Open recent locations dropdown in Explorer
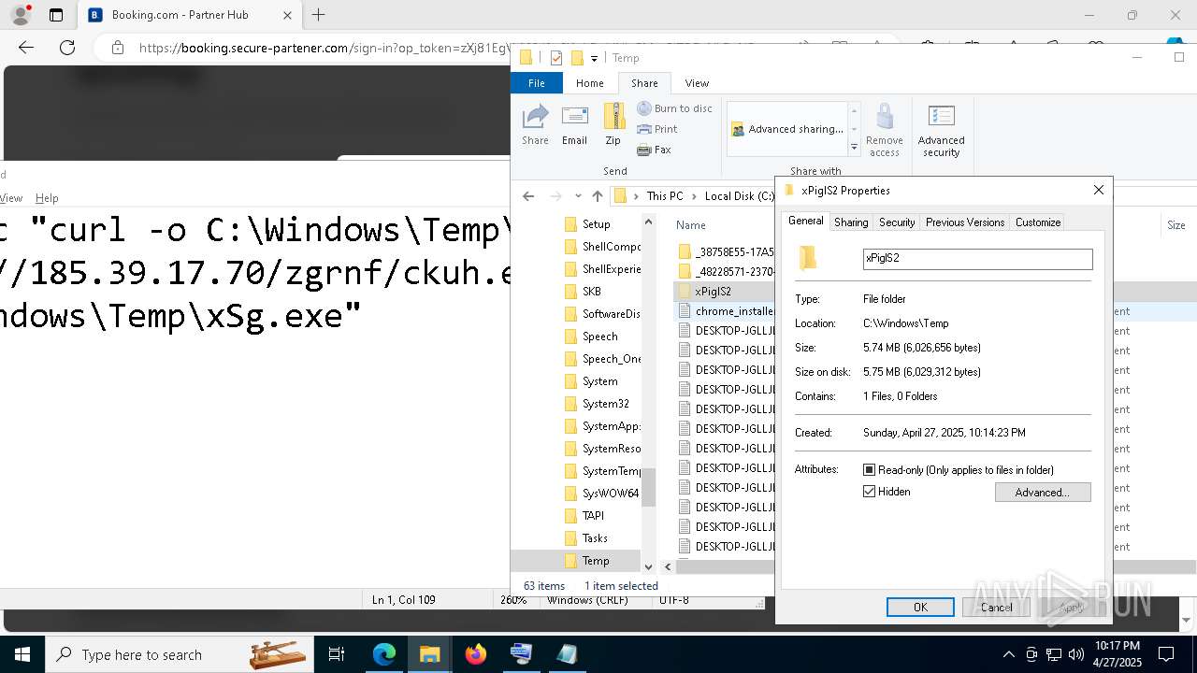Viewport: 1197px width, 673px height. 578,196
